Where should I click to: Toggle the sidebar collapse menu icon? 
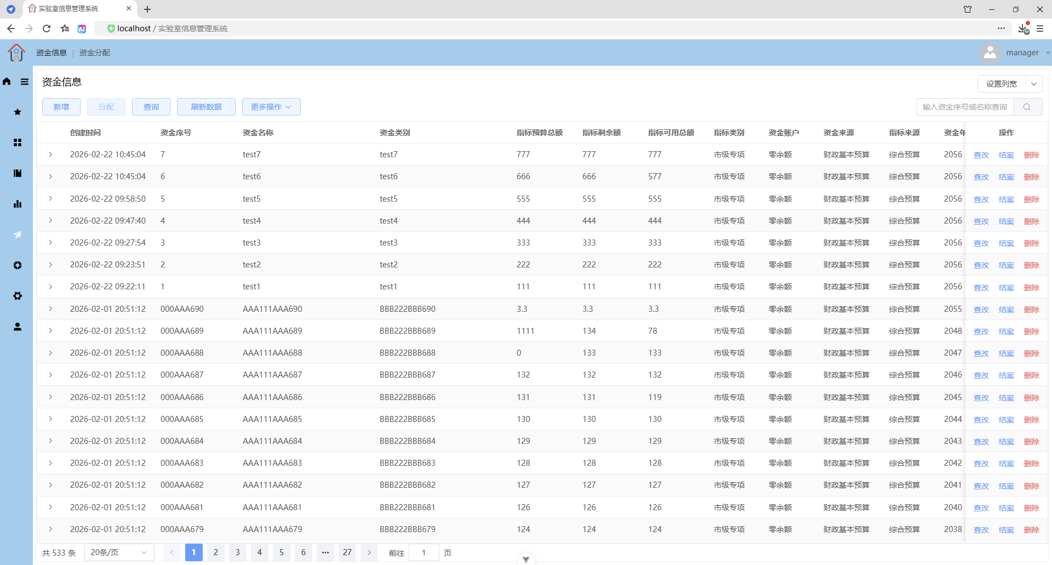(x=25, y=82)
